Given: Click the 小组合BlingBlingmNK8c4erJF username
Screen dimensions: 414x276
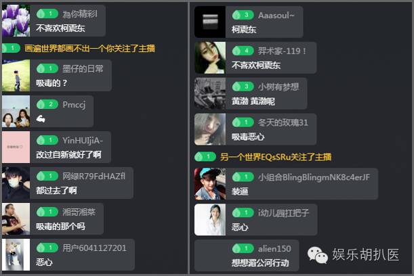Looking at the screenshot, I should coord(314,177).
